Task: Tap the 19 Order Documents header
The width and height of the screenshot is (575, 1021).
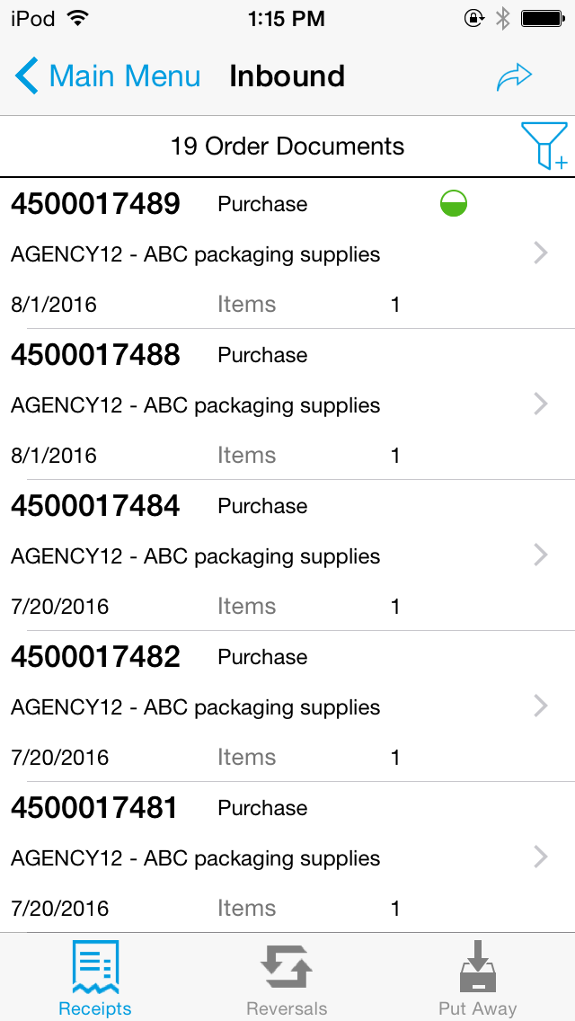Action: coord(288,146)
